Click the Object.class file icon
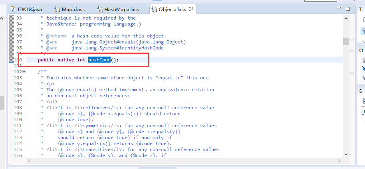 pos(154,10)
